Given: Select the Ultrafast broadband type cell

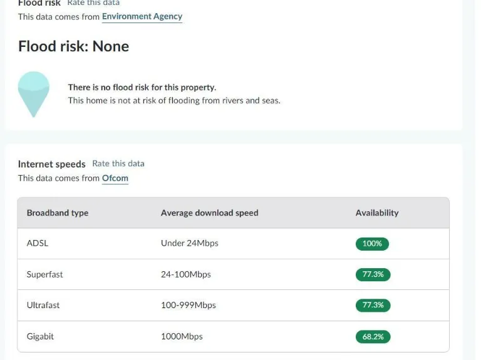Looking at the screenshot, I should click(x=43, y=305).
